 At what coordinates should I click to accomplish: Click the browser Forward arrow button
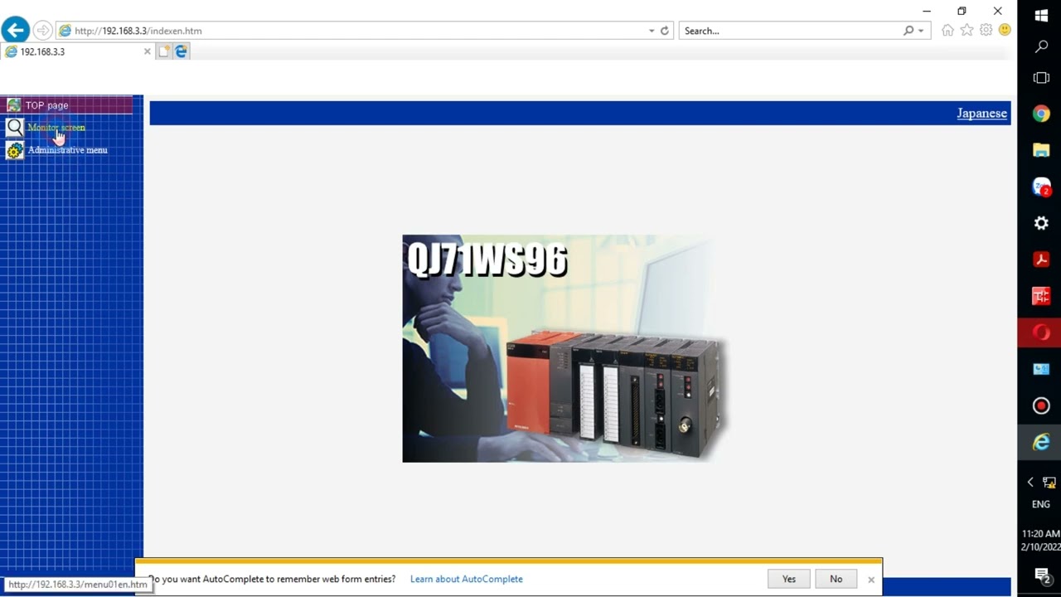41,31
